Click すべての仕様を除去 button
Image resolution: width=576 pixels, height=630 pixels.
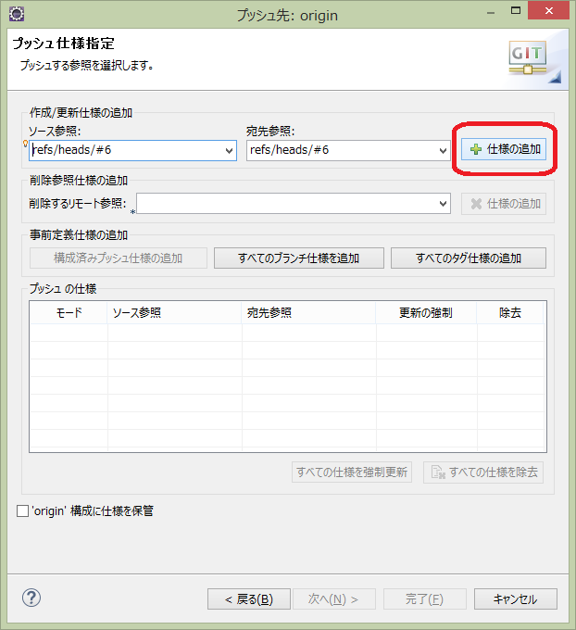483,472
